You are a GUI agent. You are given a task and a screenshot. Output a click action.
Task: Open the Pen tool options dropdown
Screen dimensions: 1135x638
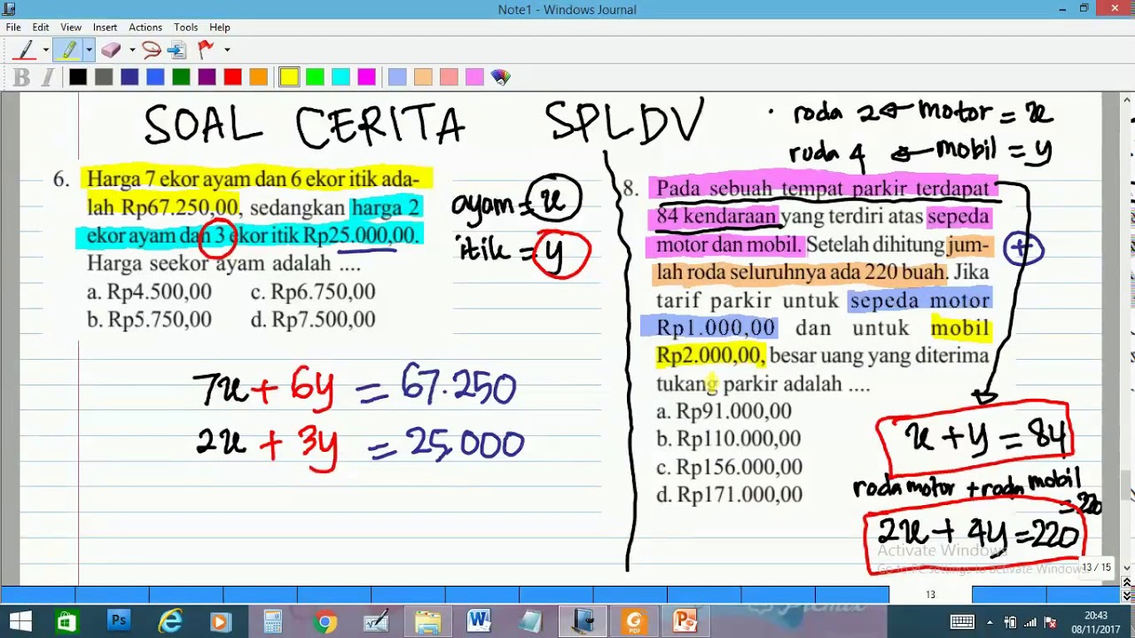(45, 50)
